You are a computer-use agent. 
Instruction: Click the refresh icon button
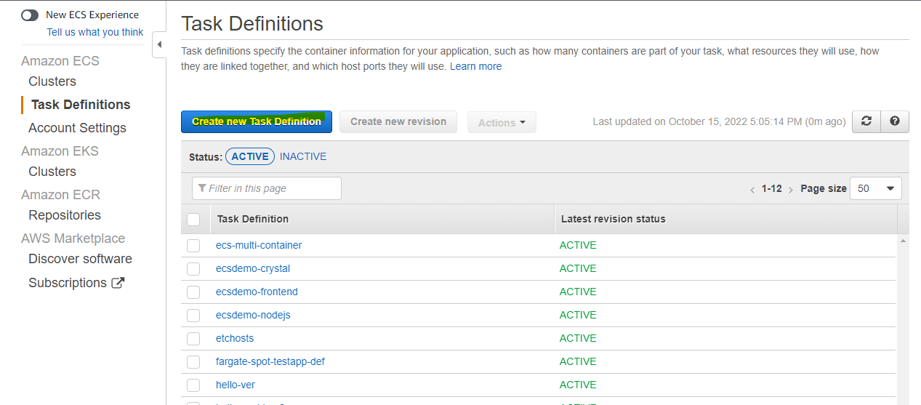[x=866, y=121]
